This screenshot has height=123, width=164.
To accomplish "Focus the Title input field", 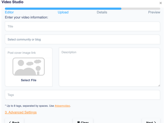I will coord(82,26).
